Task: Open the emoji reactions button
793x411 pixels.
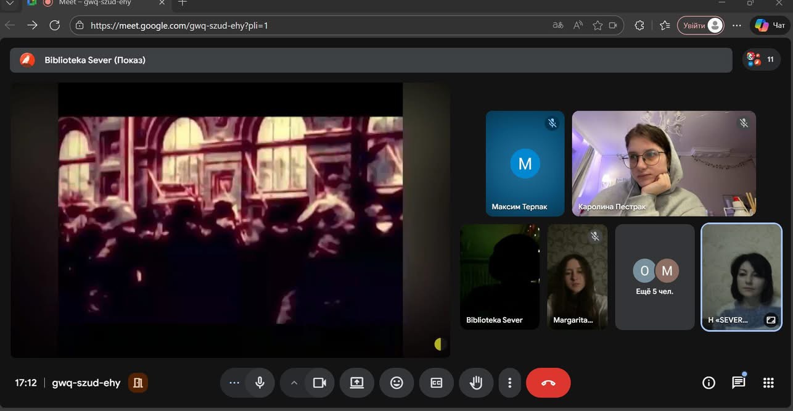Action: [396, 383]
